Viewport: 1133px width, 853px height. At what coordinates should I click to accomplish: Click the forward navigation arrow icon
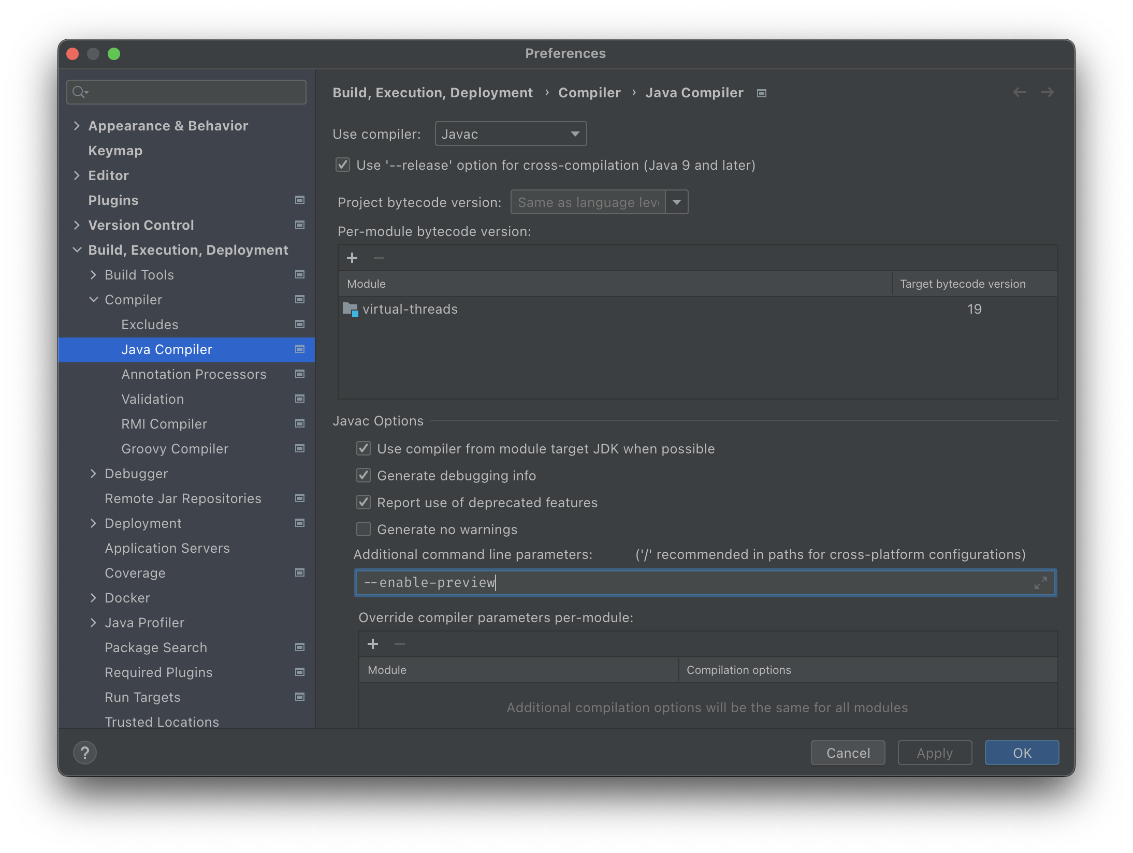[x=1047, y=92]
